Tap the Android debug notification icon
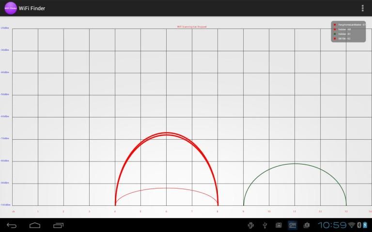 [250, 225]
